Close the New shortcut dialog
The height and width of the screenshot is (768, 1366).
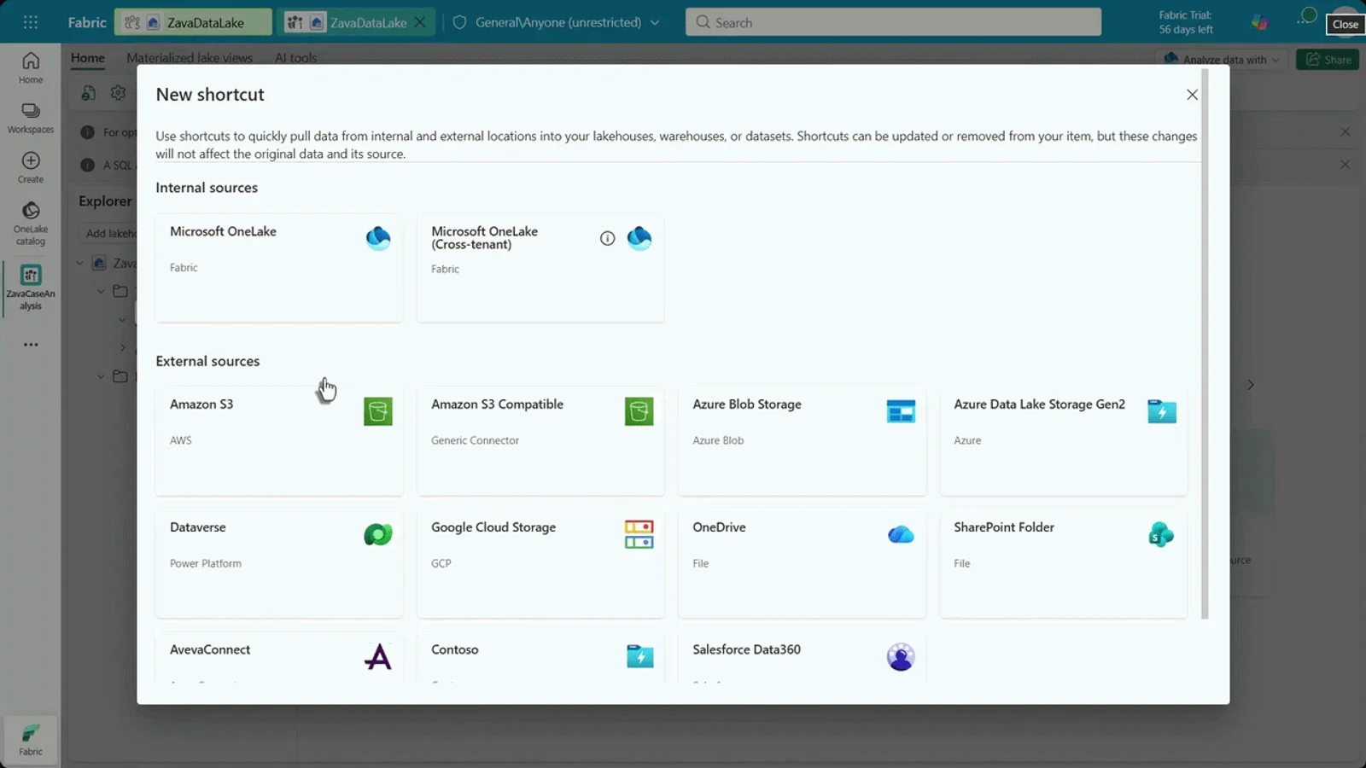1192,95
